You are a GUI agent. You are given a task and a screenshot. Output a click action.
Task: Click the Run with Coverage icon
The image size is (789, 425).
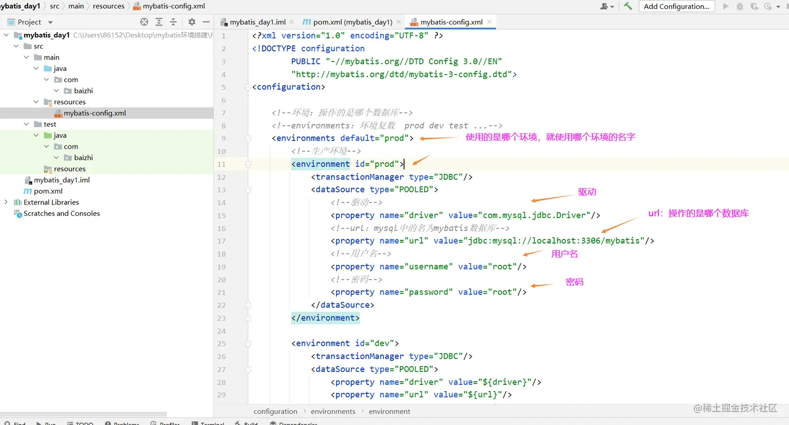click(x=754, y=6)
